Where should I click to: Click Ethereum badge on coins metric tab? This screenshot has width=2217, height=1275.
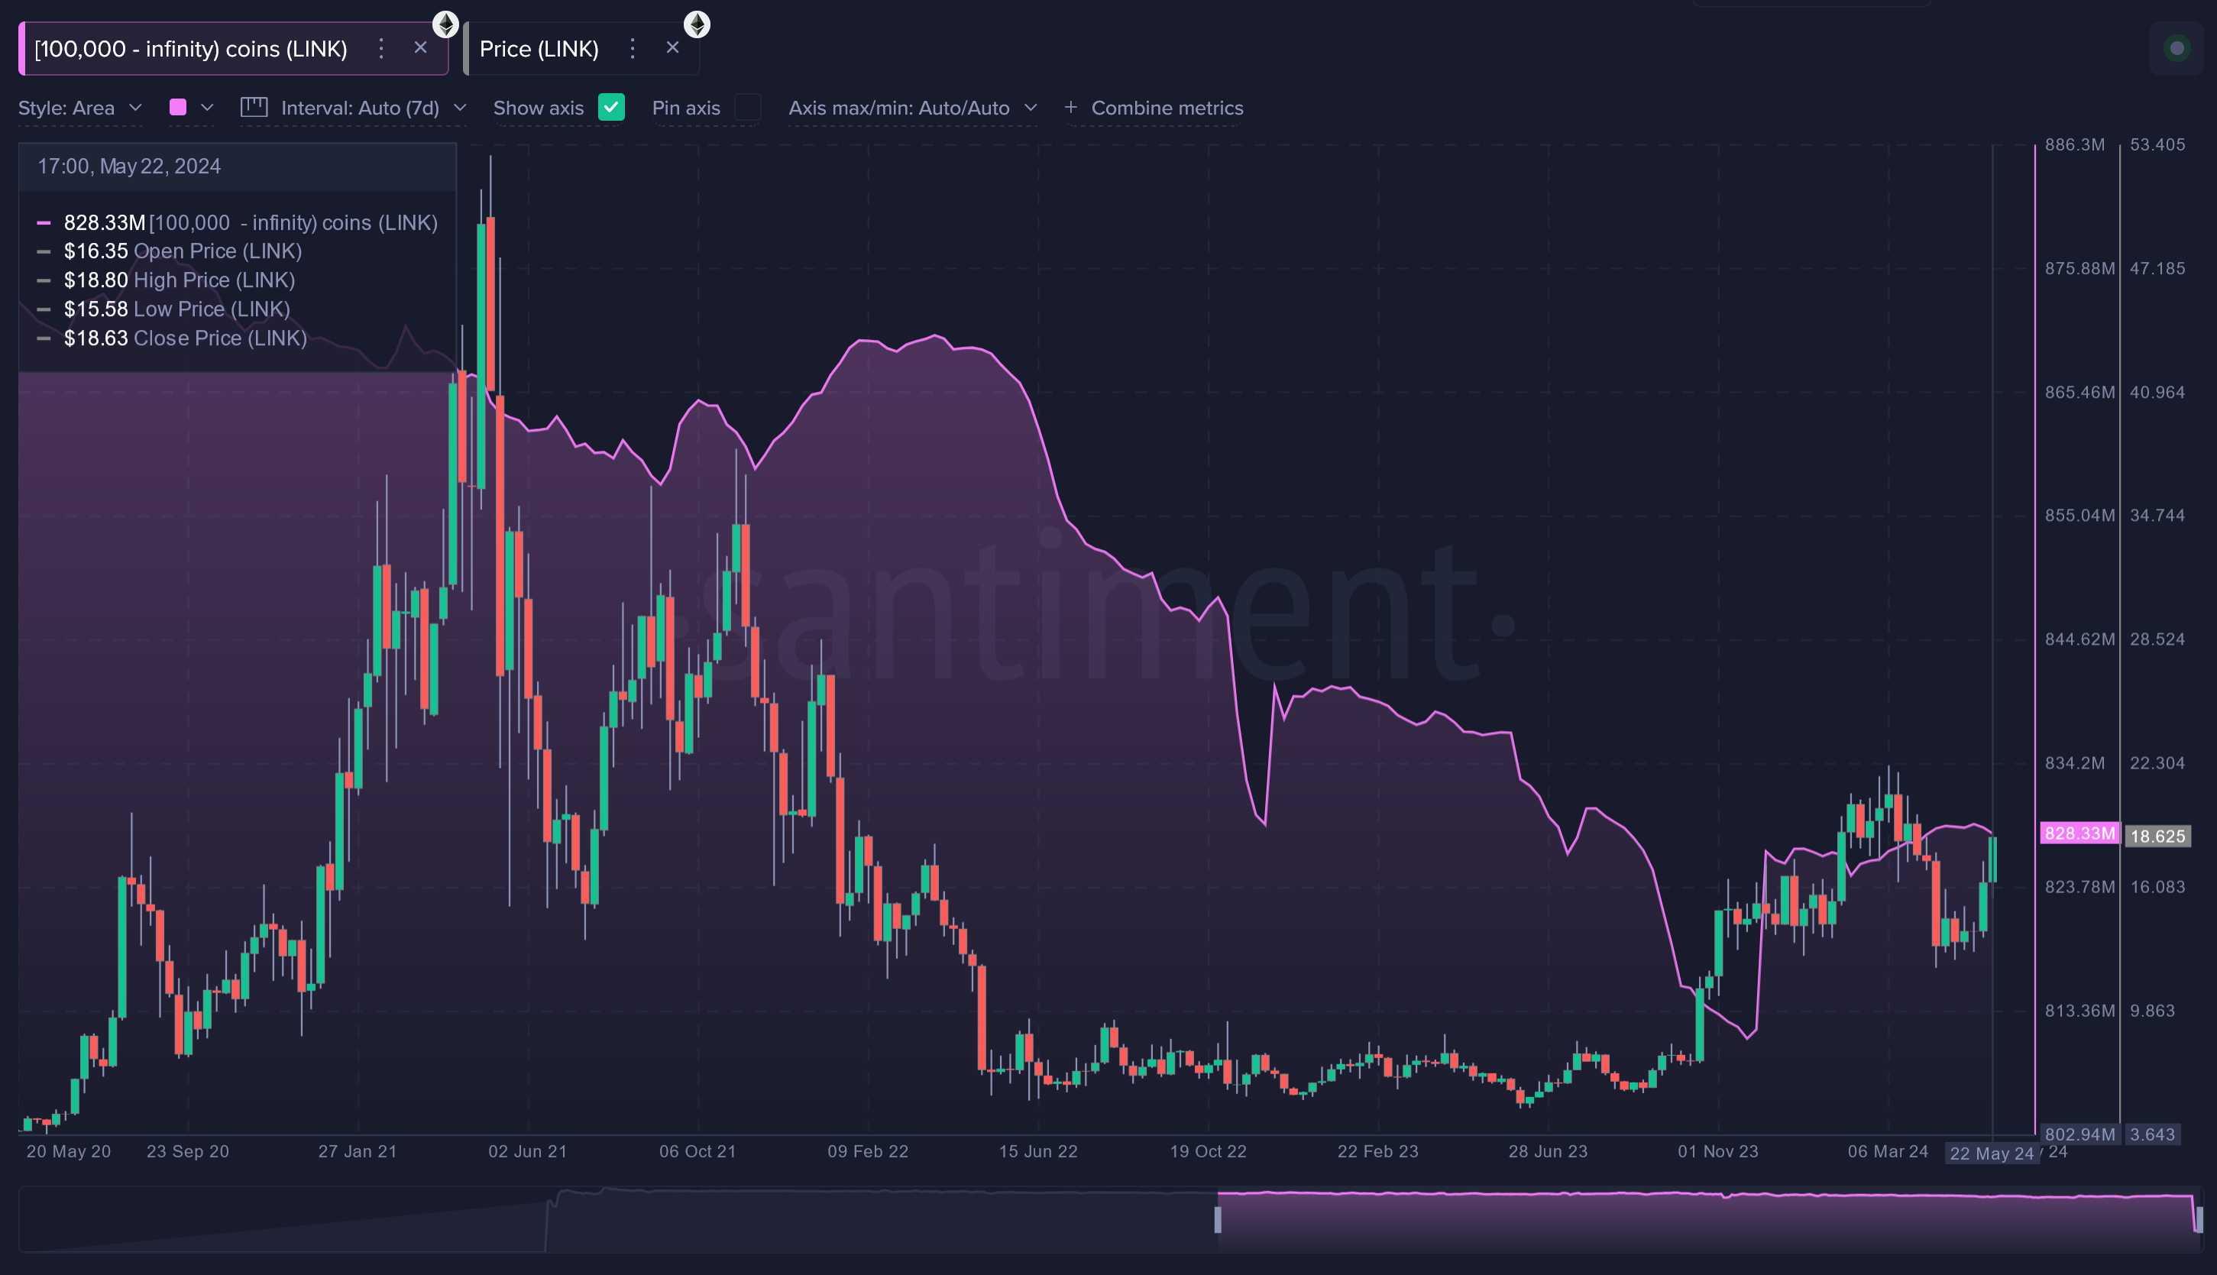[445, 24]
